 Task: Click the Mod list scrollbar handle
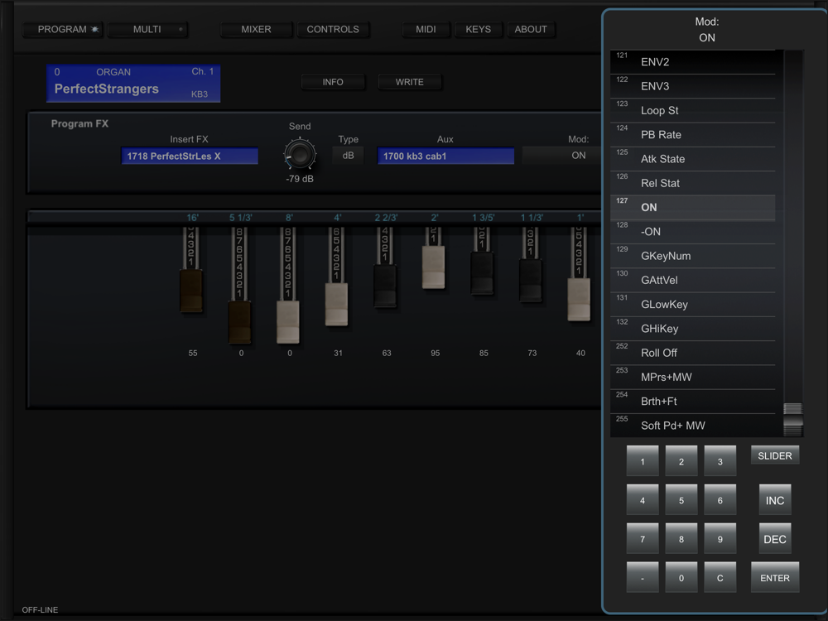(793, 418)
